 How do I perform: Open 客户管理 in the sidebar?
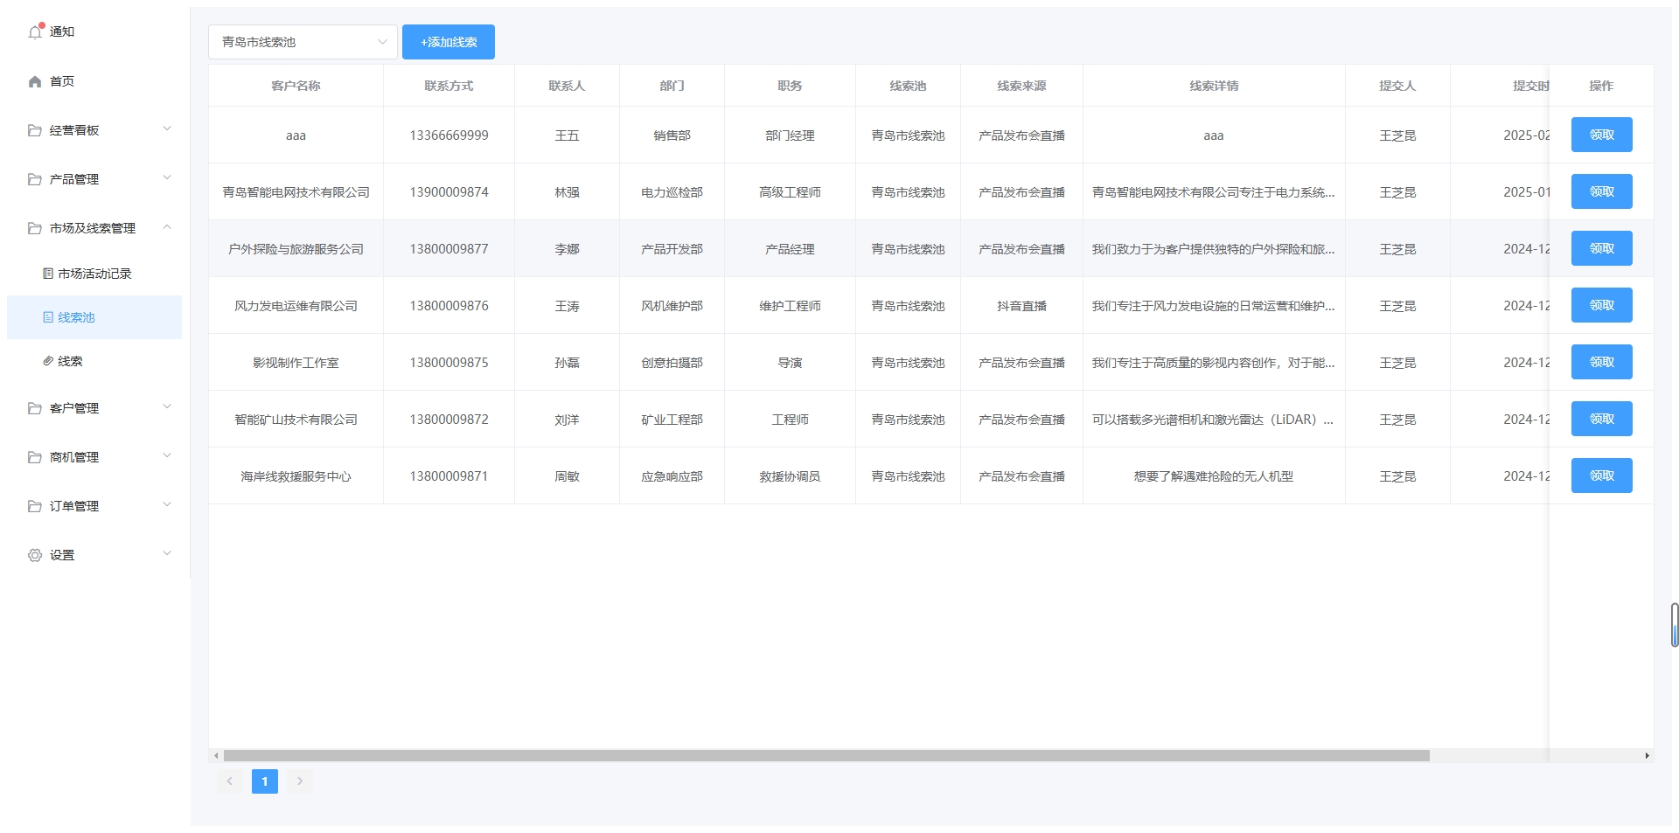[94, 408]
